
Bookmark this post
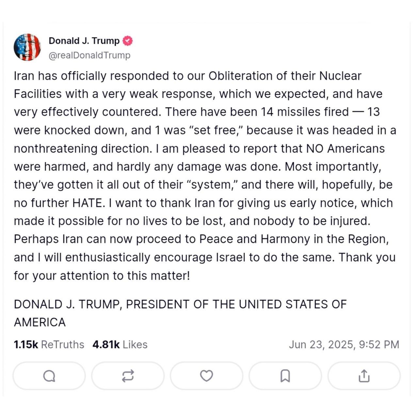[x=285, y=376]
